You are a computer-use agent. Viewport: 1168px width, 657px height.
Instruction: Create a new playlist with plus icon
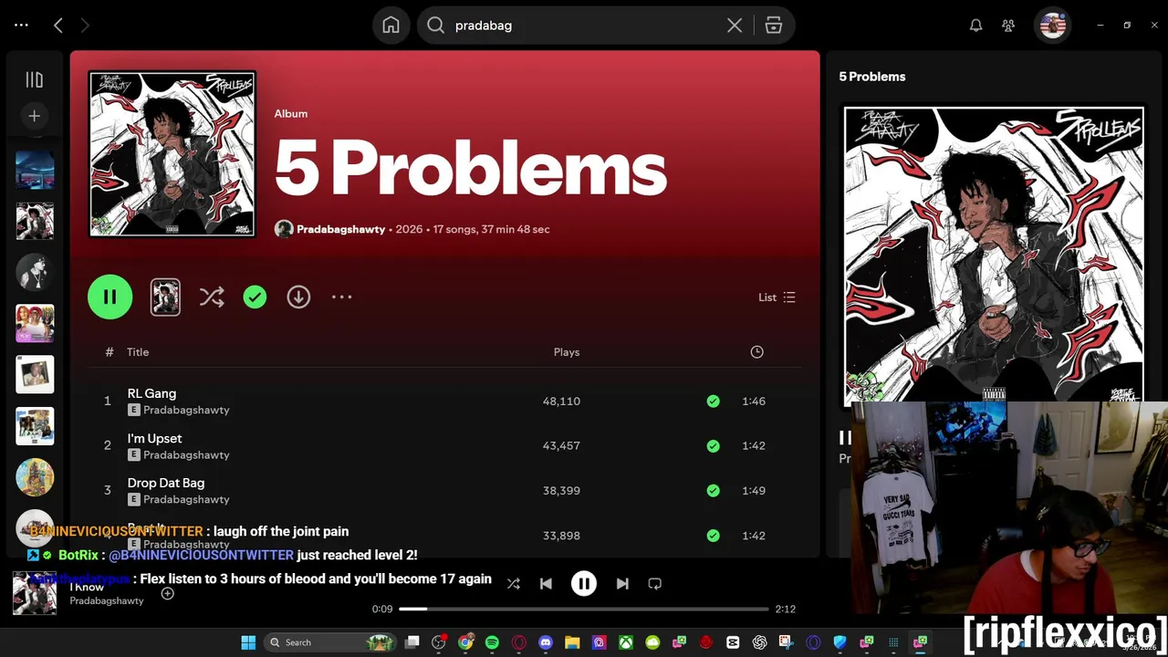click(x=34, y=116)
